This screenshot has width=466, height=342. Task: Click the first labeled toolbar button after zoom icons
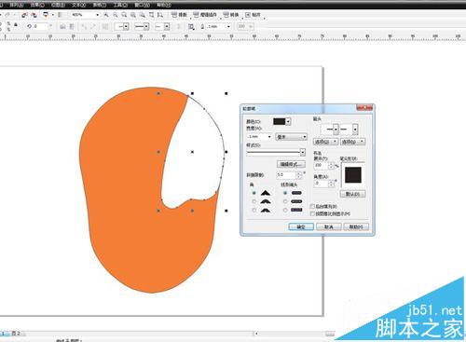tap(180, 15)
